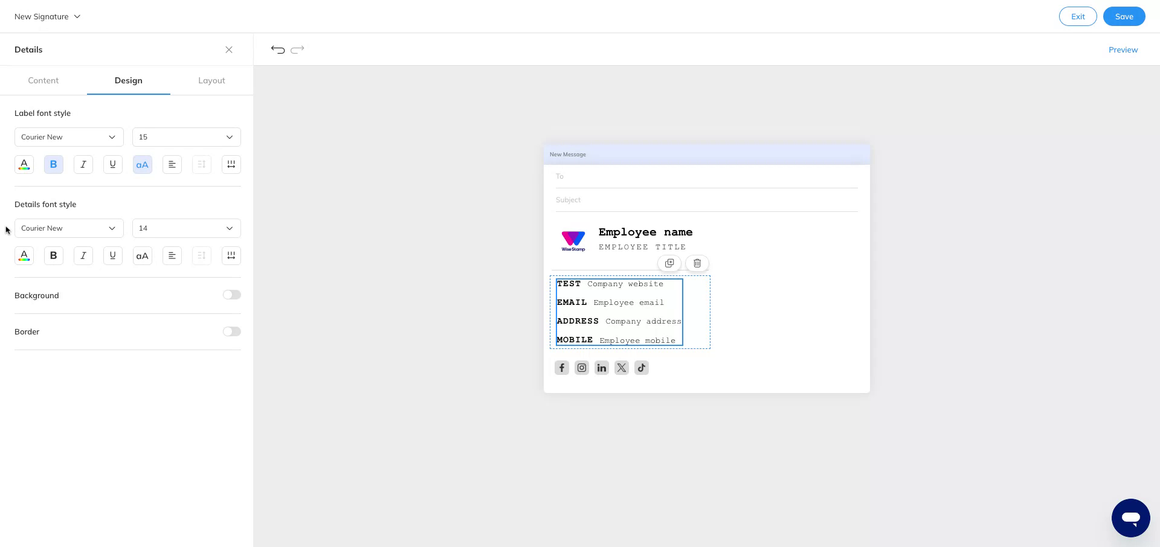Screen dimensions: 1160x547
Task: Apply italic to Details font style
Action: (x=83, y=255)
